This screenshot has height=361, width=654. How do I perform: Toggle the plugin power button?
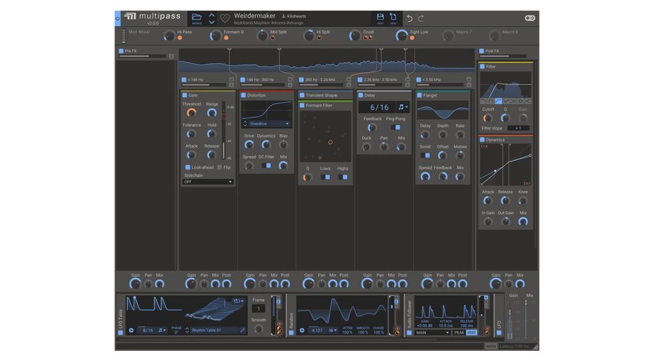click(x=118, y=19)
